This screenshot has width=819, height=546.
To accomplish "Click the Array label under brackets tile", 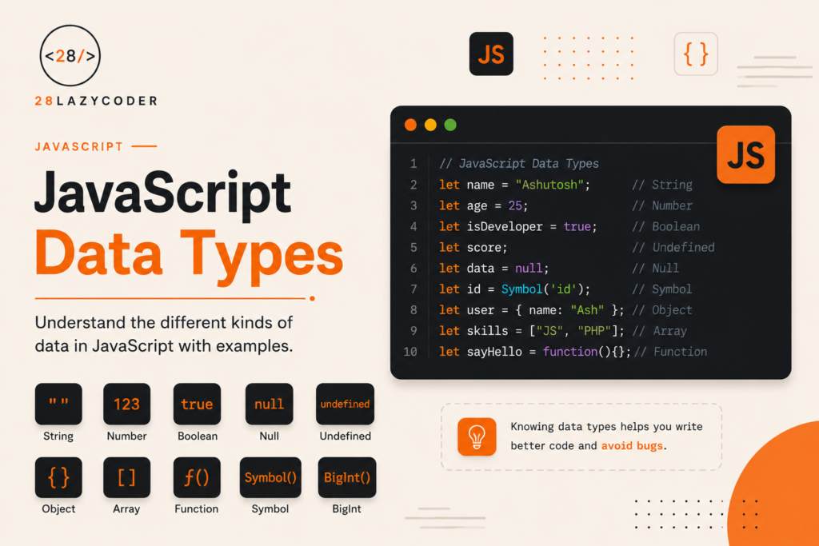I will [x=126, y=509].
